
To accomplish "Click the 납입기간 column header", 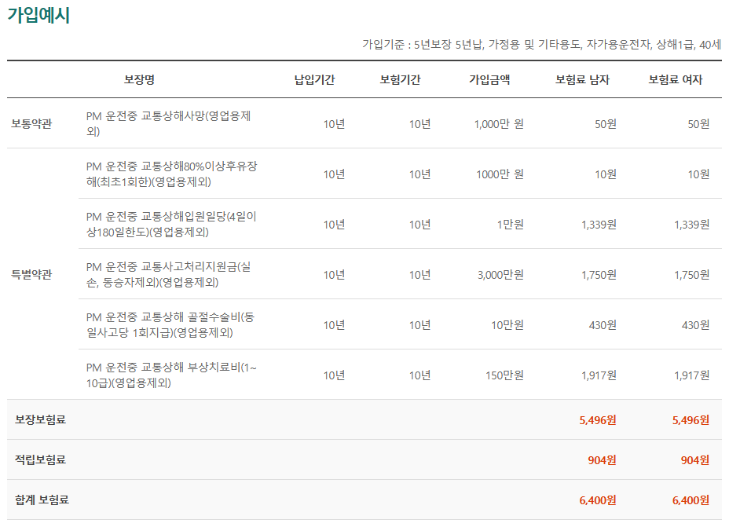I will (x=314, y=79).
